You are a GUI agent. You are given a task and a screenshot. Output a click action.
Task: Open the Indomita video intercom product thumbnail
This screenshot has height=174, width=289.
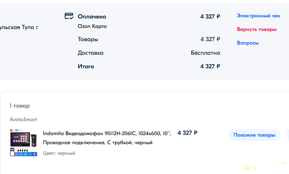tap(23, 143)
